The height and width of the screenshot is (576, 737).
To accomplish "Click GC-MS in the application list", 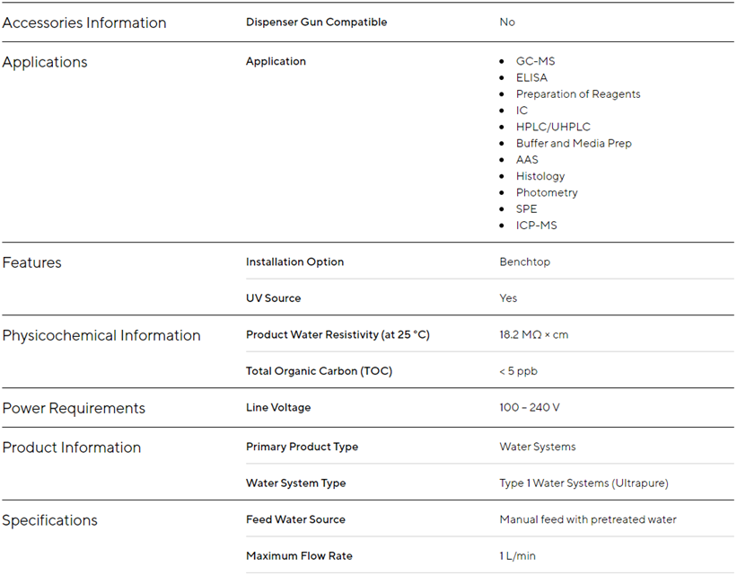I will click(x=535, y=62).
